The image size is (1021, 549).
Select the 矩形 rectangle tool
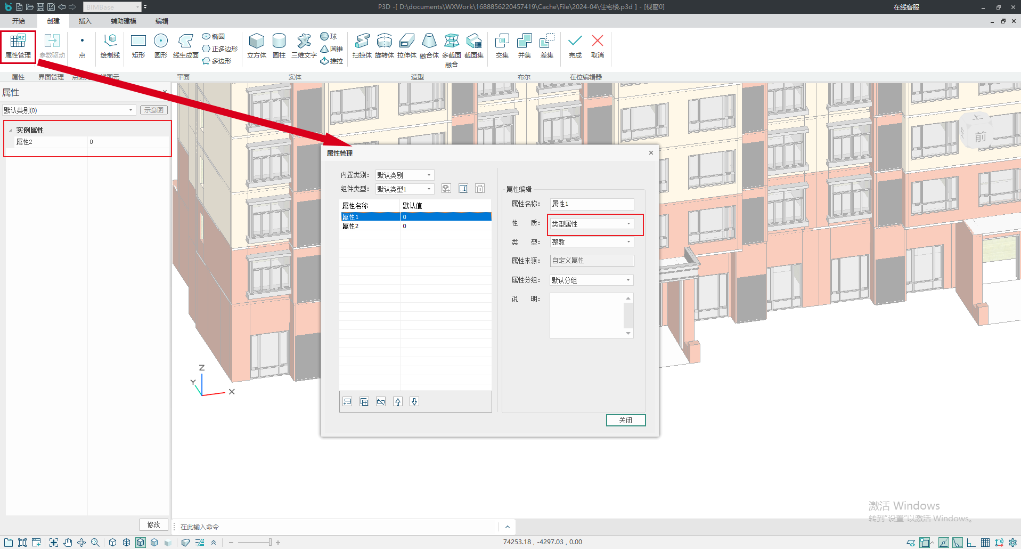click(138, 46)
